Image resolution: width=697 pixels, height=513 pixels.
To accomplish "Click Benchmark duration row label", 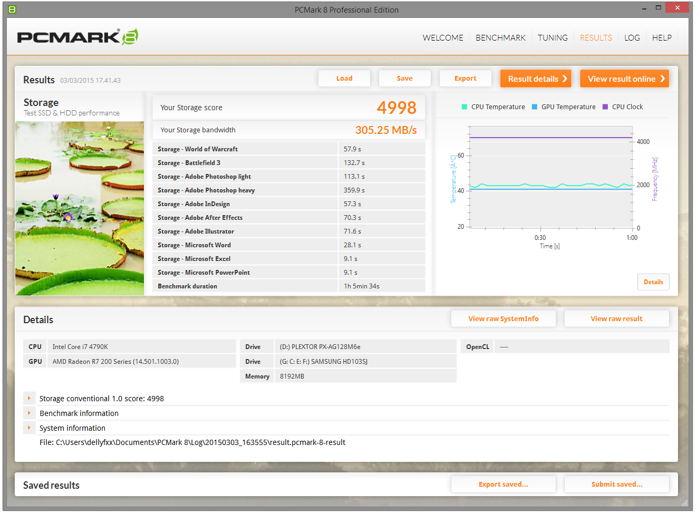I will pyautogui.click(x=187, y=286).
